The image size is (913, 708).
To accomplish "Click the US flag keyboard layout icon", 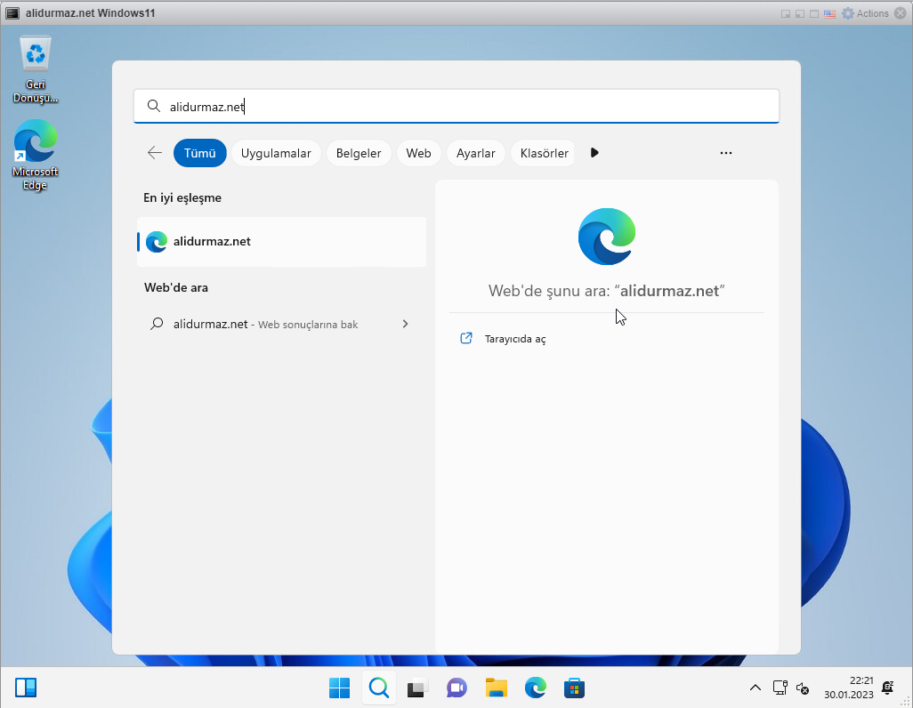I will pos(829,13).
